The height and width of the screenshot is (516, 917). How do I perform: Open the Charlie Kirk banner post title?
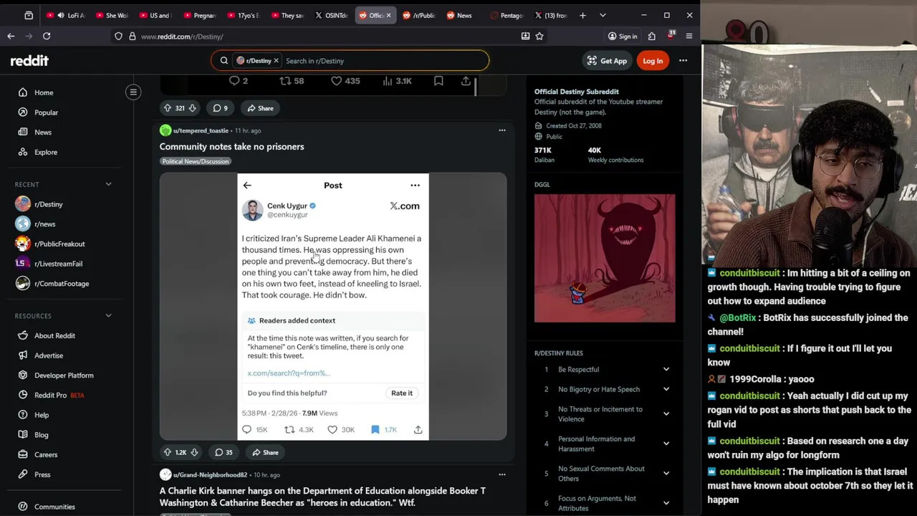click(322, 497)
